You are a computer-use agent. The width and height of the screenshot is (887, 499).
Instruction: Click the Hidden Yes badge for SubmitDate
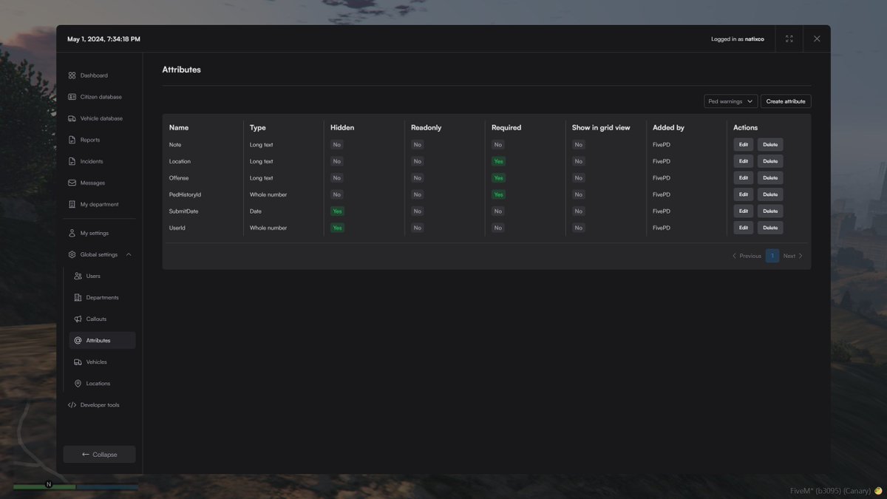coord(337,211)
